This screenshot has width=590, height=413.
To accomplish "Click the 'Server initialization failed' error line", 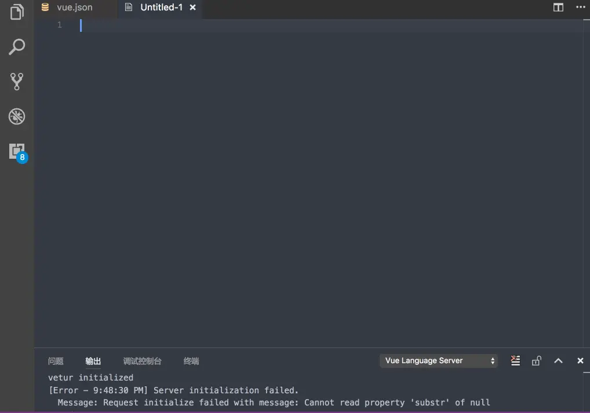I will click(x=173, y=390).
